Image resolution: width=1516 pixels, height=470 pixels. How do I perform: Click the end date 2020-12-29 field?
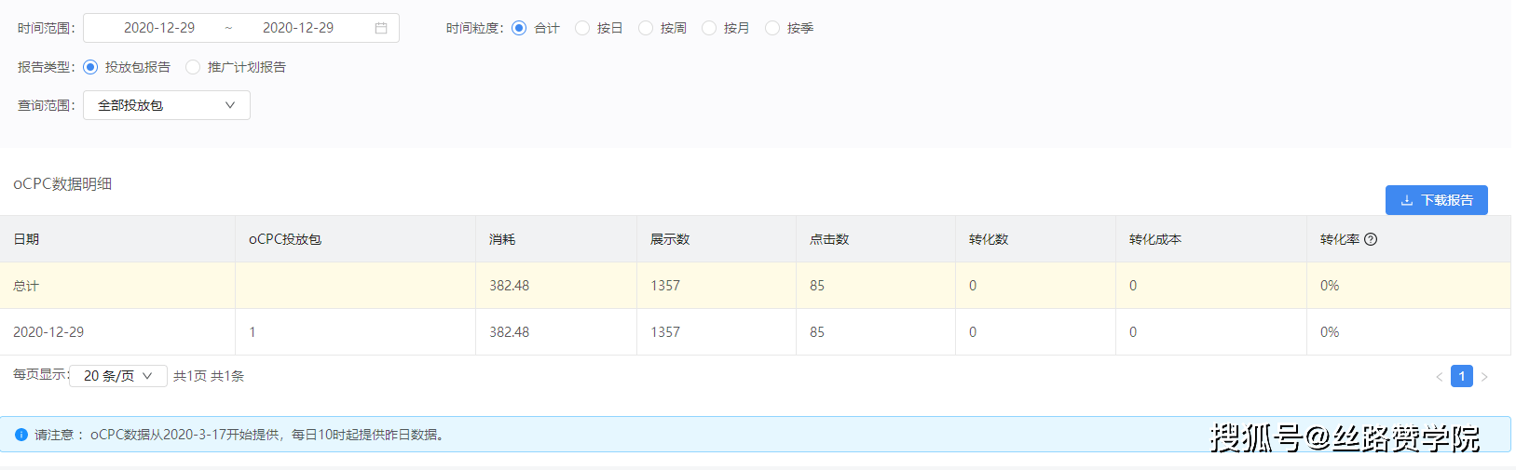[x=298, y=28]
